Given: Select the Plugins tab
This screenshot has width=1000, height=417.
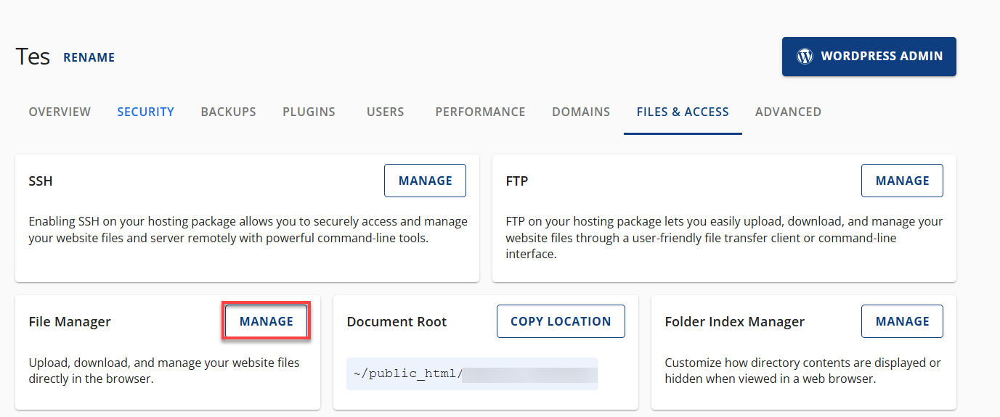Looking at the screenshot, I should click(x=309, y=112).
